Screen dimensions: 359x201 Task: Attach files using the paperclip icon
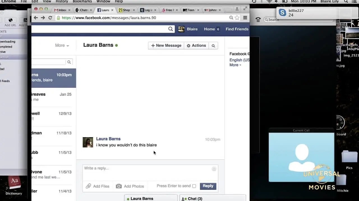[x=88, y=186]
